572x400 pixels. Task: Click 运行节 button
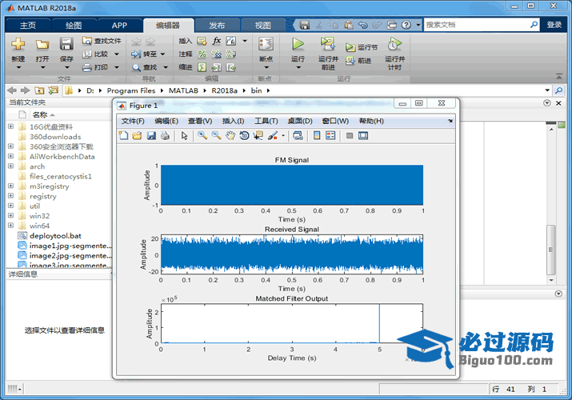[362, 47]
